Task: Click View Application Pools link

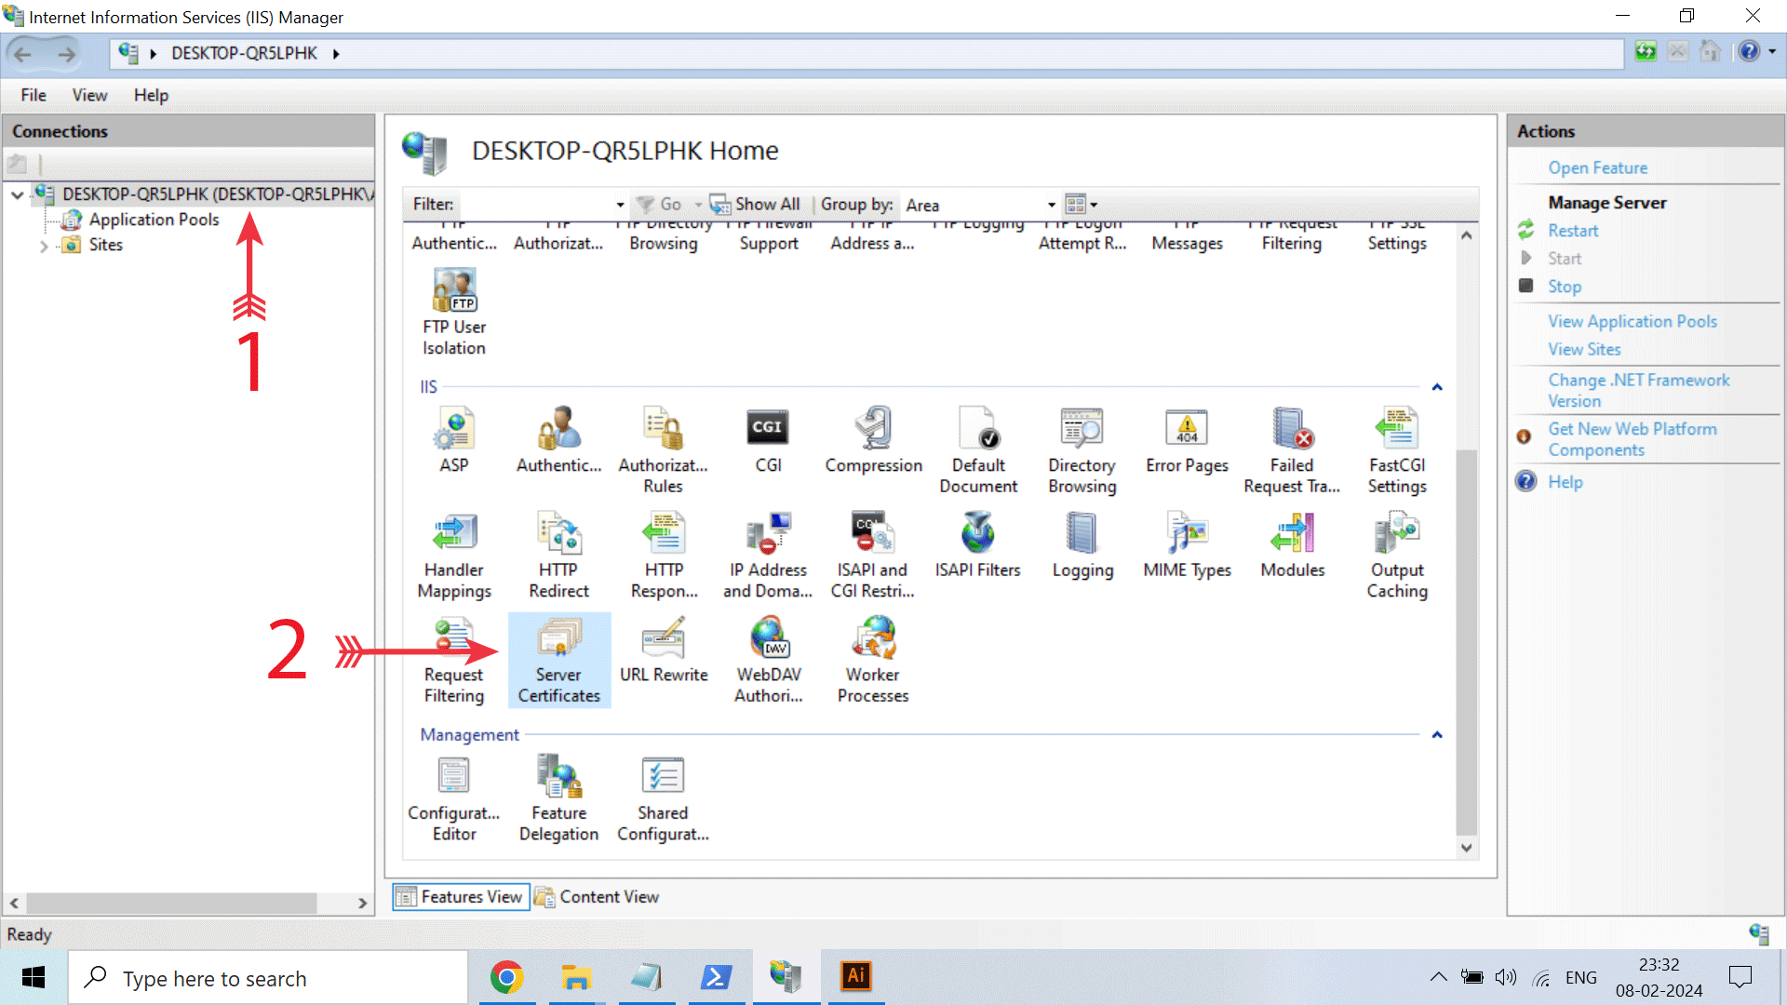Action: (x=1632, y=321)
